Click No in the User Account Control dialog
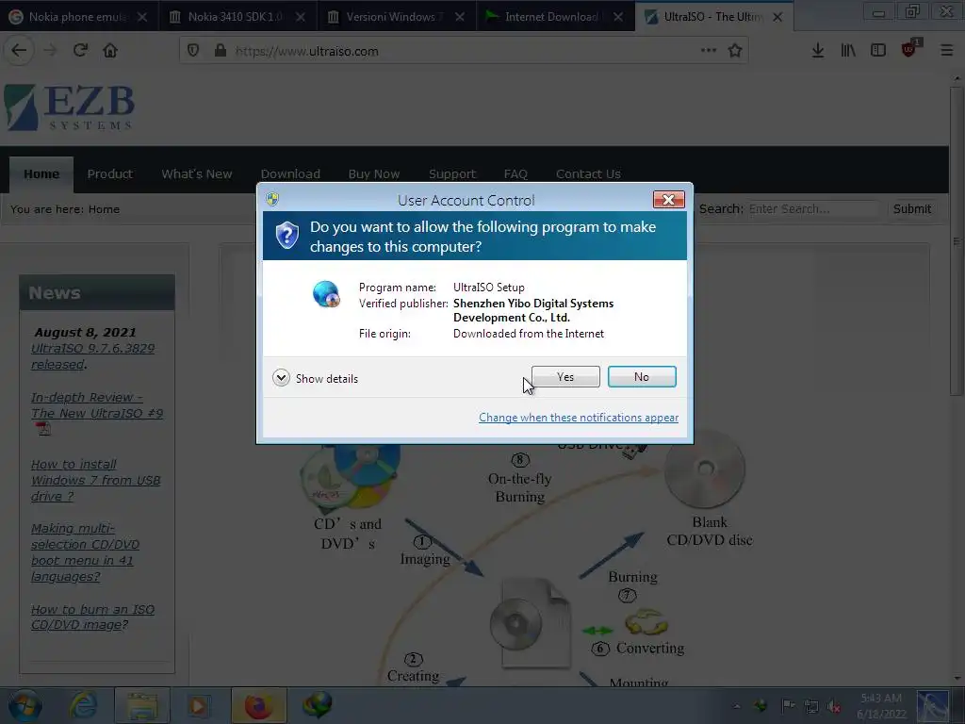Image resolution: width=965 pixels, height=724 pixels. [641, 377]
